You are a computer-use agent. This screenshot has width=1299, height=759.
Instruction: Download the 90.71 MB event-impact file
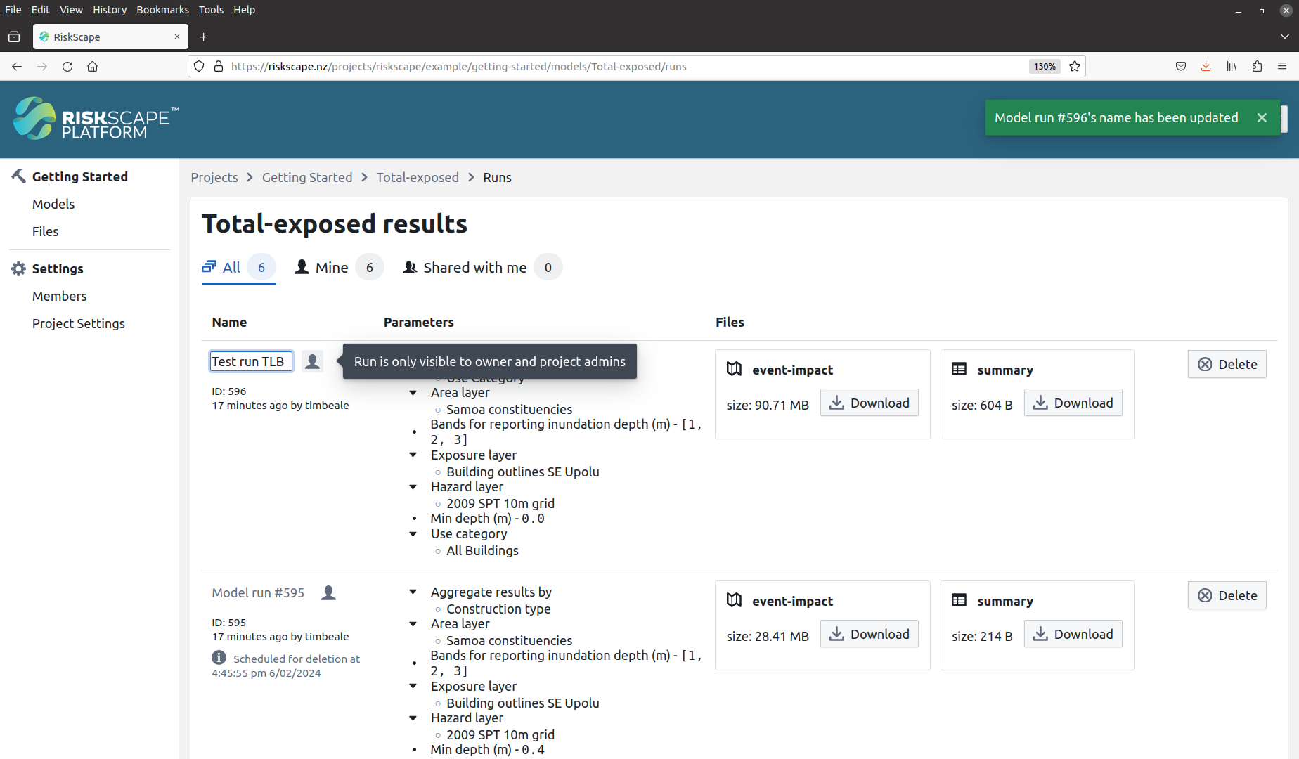(x=870, y=403)
